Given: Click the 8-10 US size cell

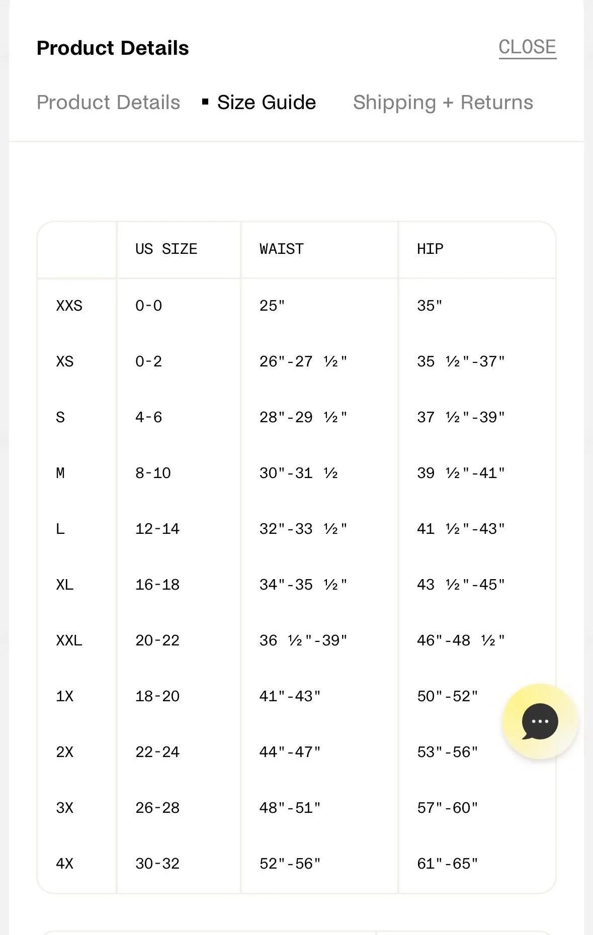Looking at the screenshot, I should 153,473.
